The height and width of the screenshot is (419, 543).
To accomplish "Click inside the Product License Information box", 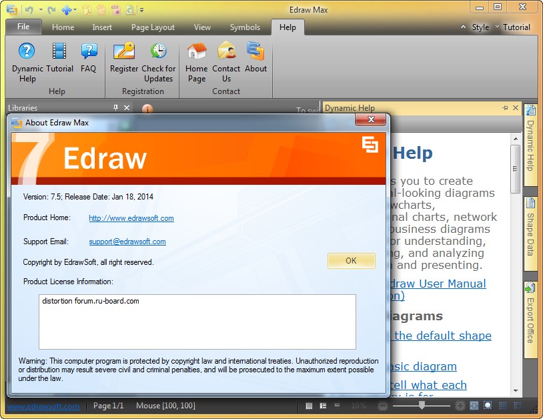I will 197,322.
